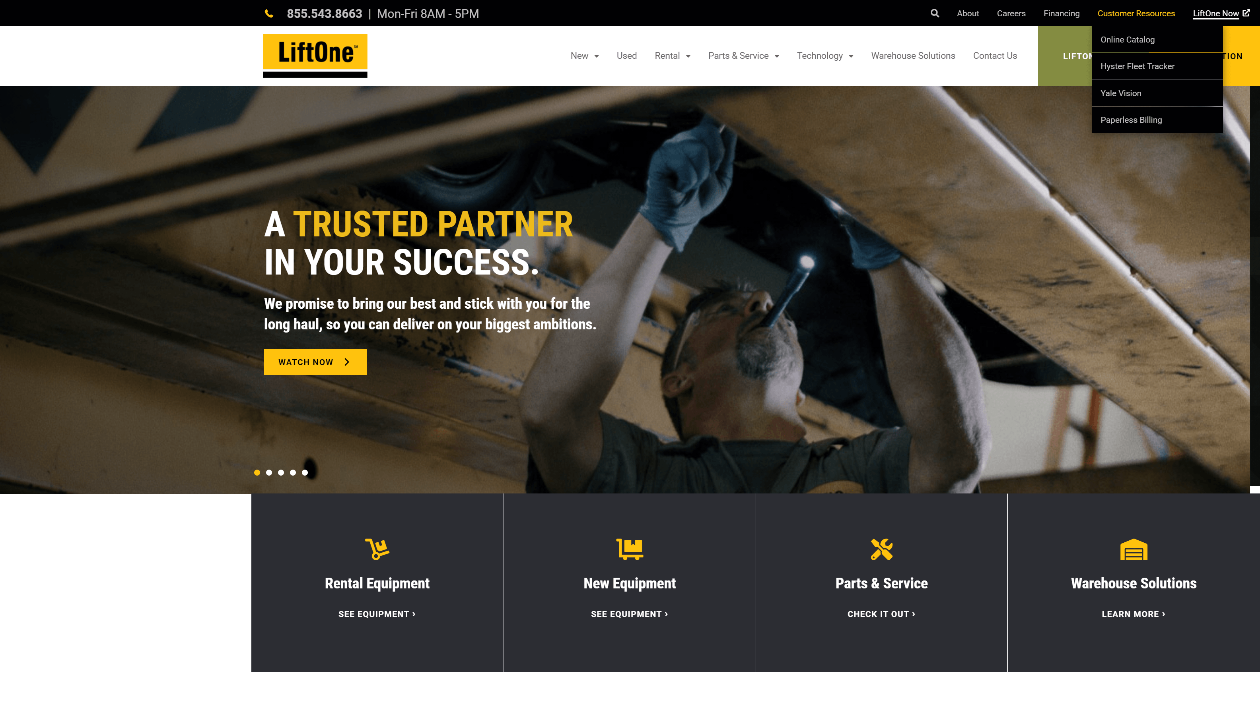Click the LiftOne logo
The width and height of the screenshot is (1260, 708).
point(315,56)
